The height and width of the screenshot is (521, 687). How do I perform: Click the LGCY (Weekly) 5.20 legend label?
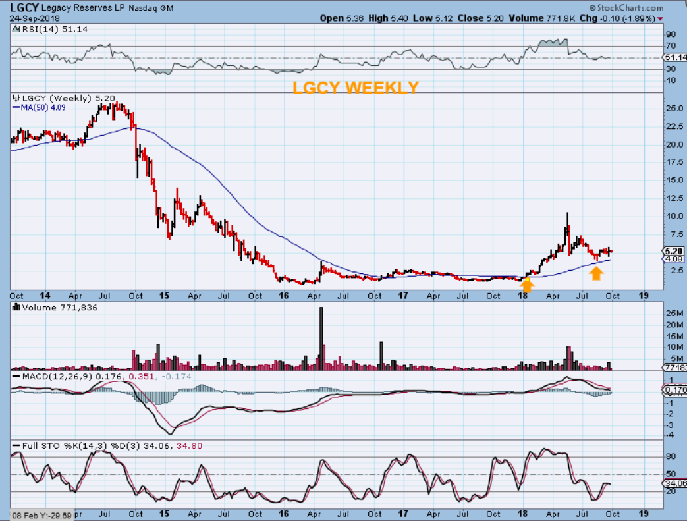tap(69, 98)
